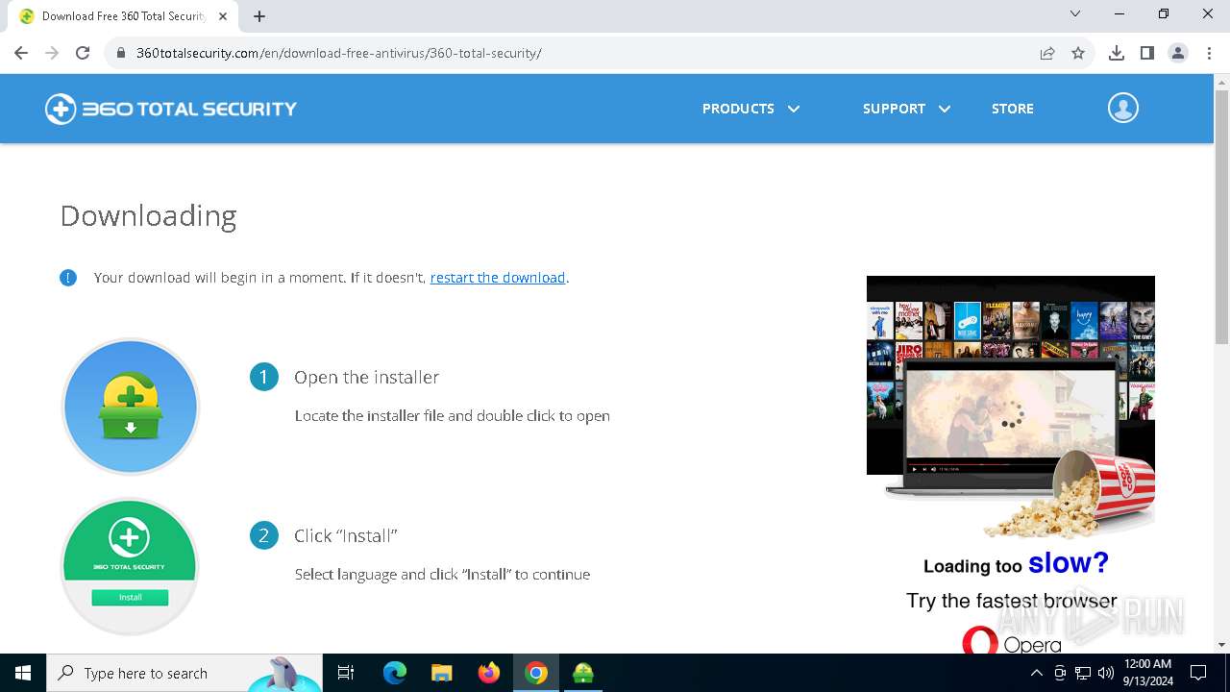Expand the PRODUCTS dropdown menu

pyautogui.click(x=750, y=109)
